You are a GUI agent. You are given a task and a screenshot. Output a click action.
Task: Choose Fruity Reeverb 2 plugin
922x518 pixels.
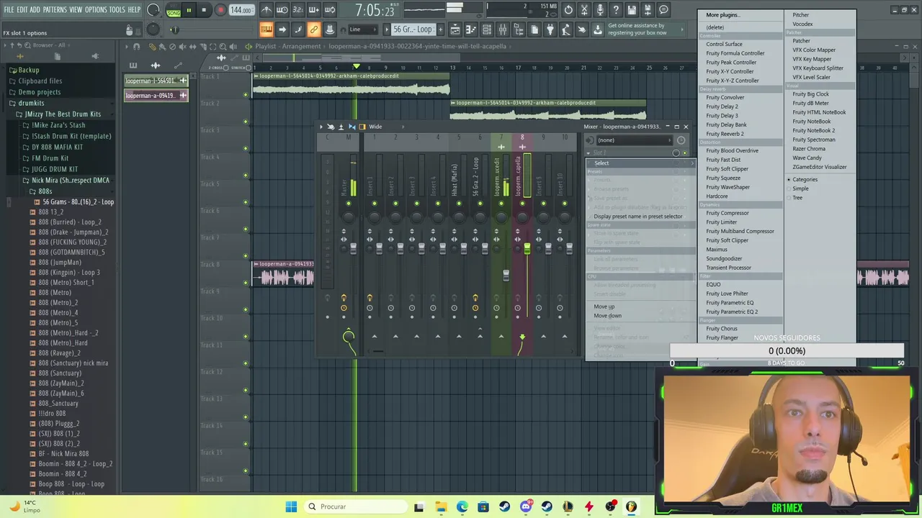click(725, 134)
